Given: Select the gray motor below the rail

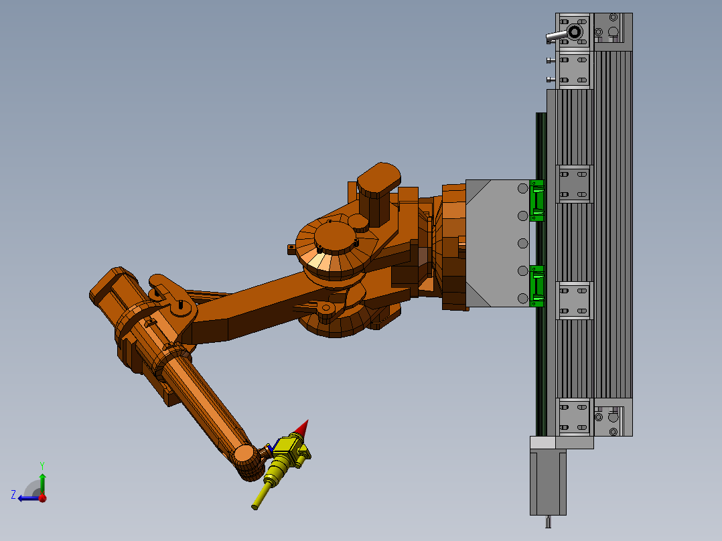Looking at the screenshot, I should pyautogui.click(x=548, y=482).
